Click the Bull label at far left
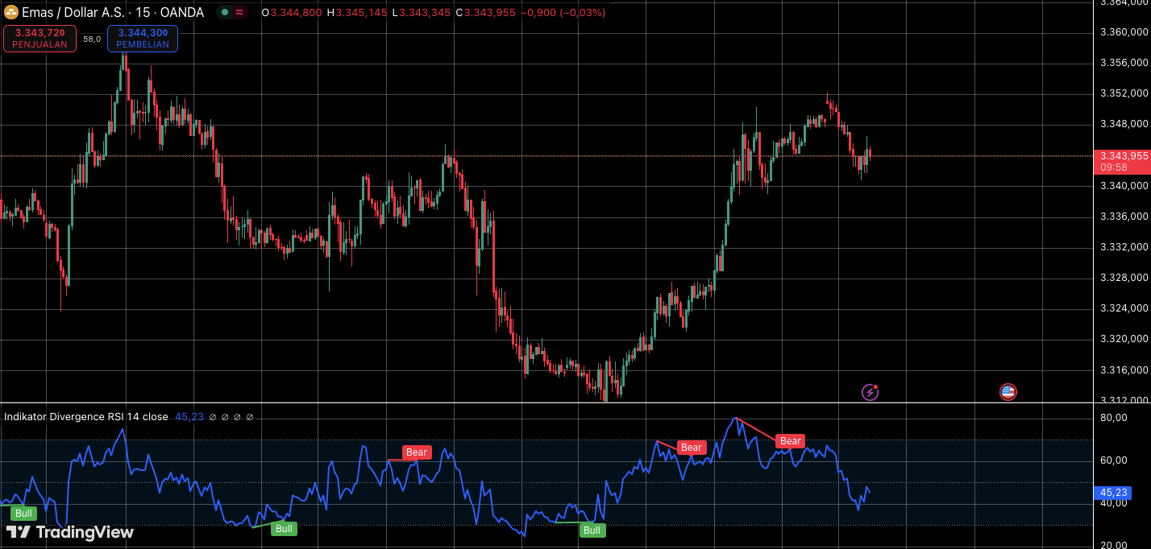 tap(23, 514)
